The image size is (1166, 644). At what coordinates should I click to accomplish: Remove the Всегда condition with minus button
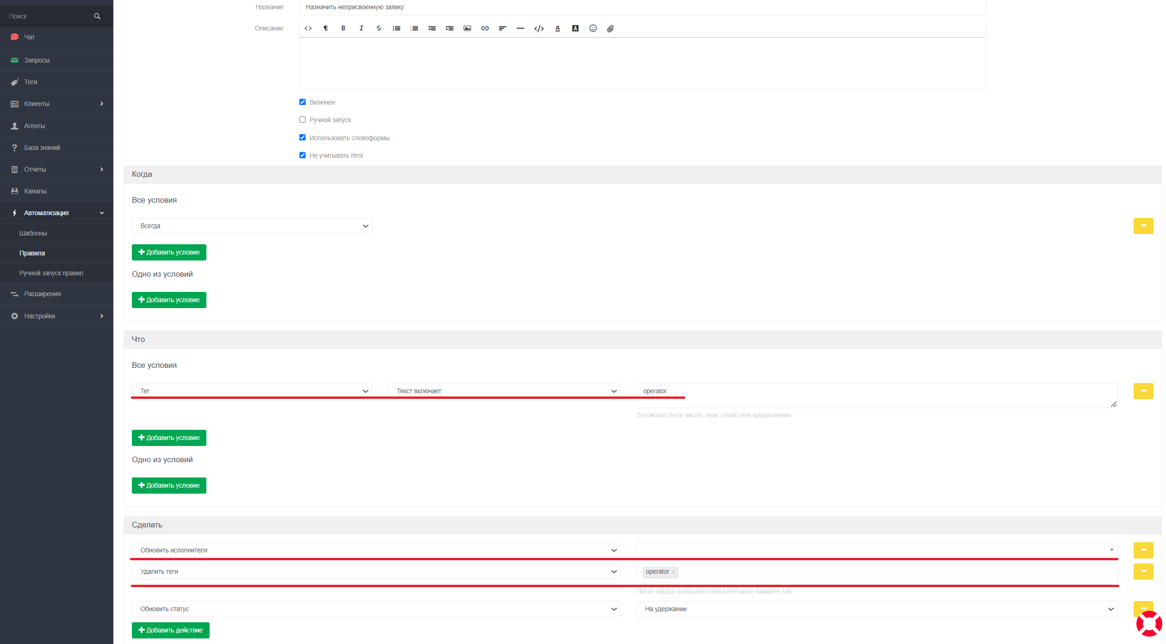(1143, 226)
